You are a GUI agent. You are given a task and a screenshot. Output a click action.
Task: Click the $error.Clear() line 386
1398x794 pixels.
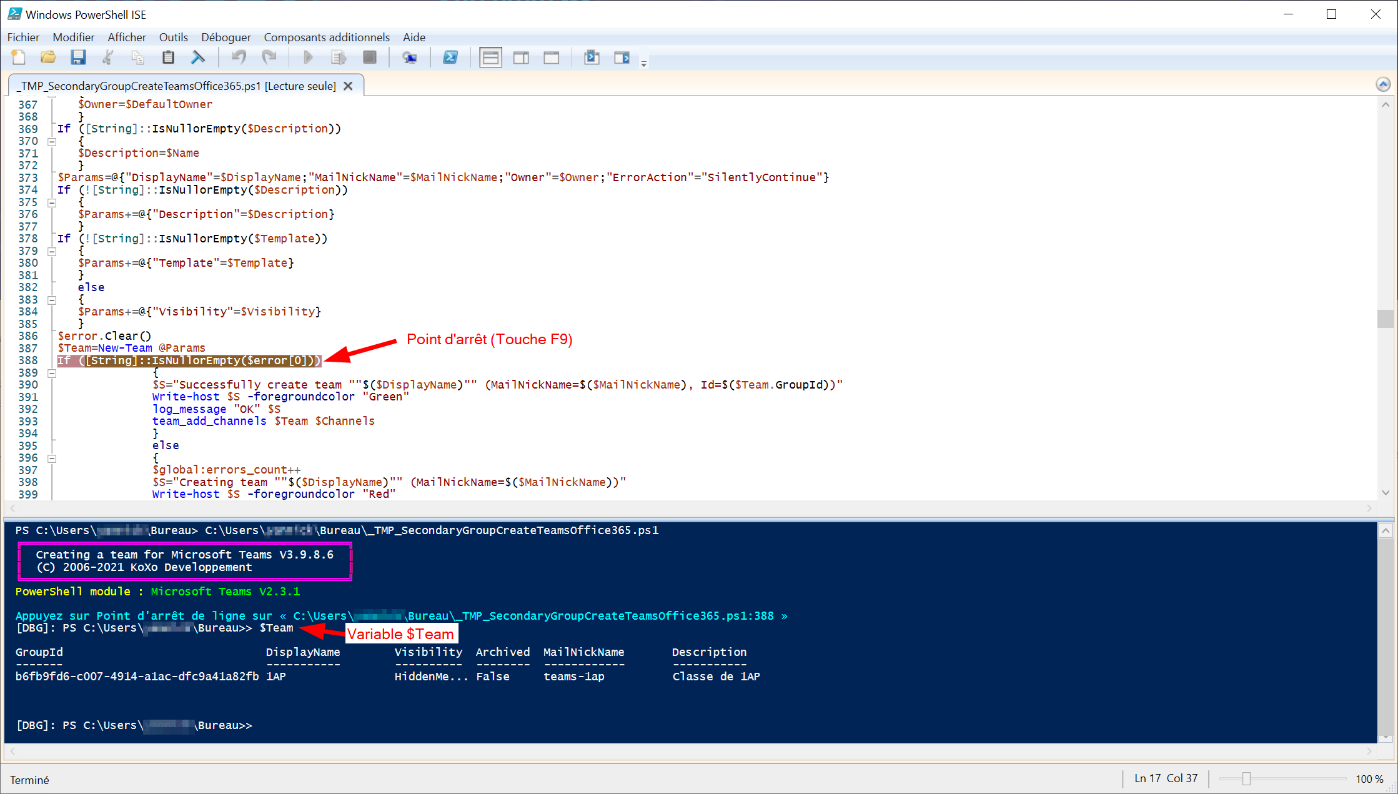click(104, 336)
